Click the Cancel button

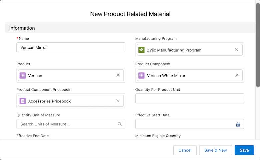185,150
